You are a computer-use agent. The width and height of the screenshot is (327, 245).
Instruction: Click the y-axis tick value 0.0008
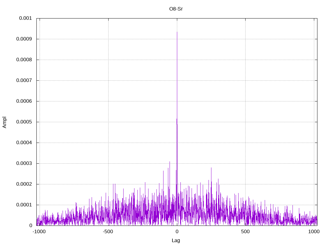click(24, 60)
